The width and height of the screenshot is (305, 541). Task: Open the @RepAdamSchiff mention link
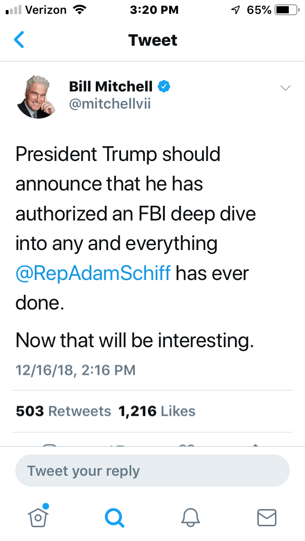pyautogui.click(x=93, y=273)
